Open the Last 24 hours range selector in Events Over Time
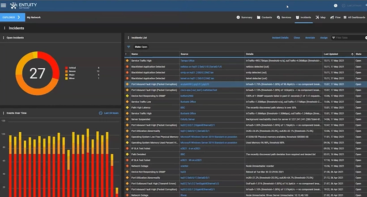The width and height of the screenshot is (367, 197). click(x=109, y=113)
